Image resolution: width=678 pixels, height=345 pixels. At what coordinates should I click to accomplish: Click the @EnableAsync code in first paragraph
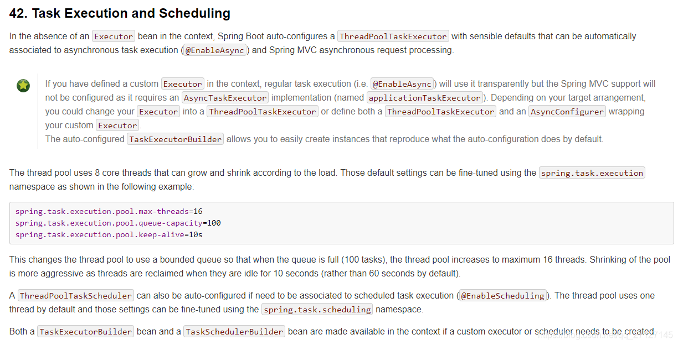[215, 50]
